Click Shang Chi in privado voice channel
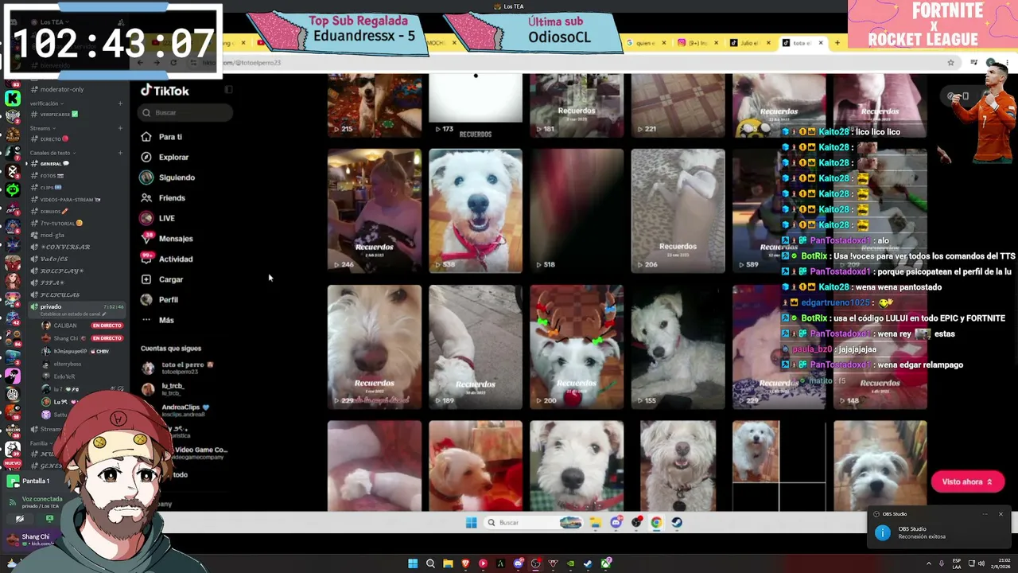 tap(83, 338)
